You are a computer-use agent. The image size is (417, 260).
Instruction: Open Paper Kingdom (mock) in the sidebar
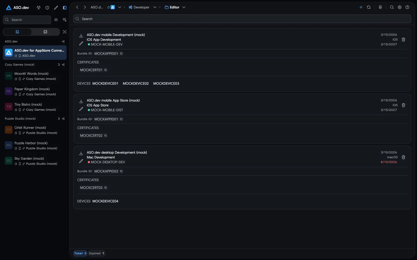(x=35, y=91)
